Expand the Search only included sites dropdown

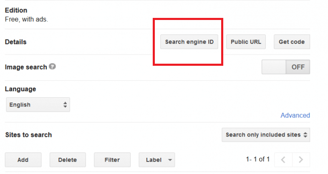point(266,135)
